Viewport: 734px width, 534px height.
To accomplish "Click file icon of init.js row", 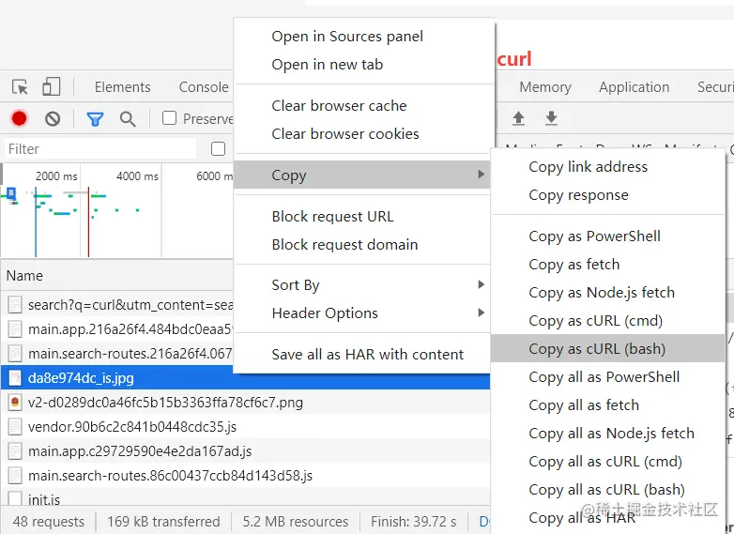I will (x=15, y=498).
